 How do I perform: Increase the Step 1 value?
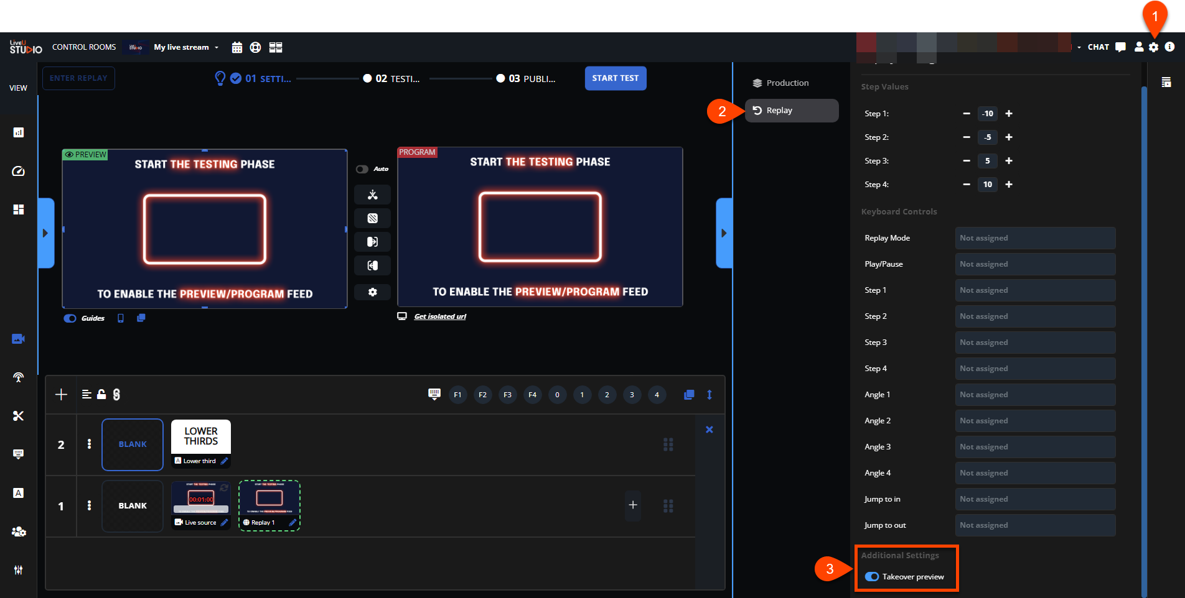1009,114
